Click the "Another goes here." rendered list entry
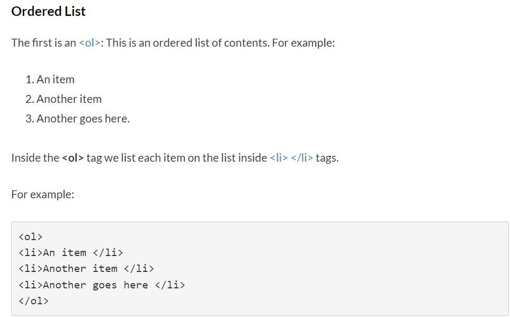 (x=83, y=119)
